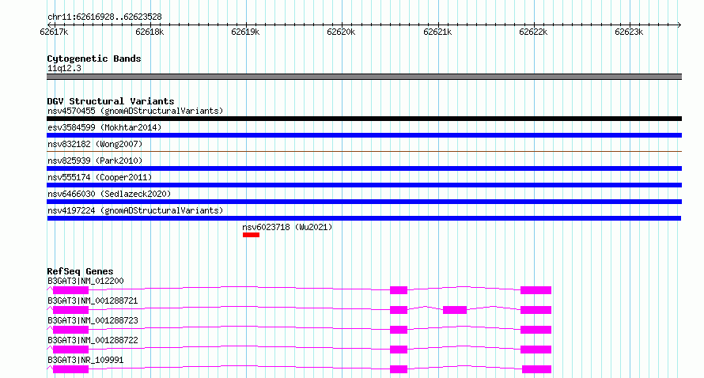Open the B3GAT3|NM_001288721 transcript label
The image size is (704, 378).
pos(93,301)
